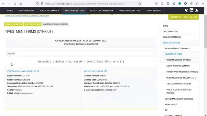Open the browser extensions puzzle icon

[197, 4]
